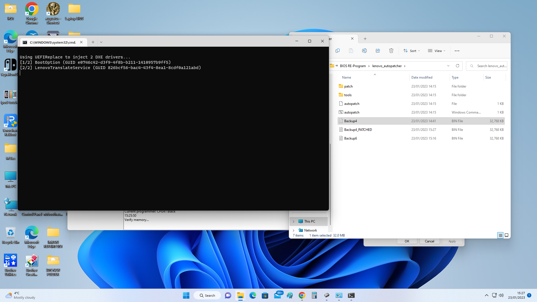This screenshot has width=537, height=302.
Task: Refresh the lenovo_autopatcher folder view
Action: coord(458,66)
